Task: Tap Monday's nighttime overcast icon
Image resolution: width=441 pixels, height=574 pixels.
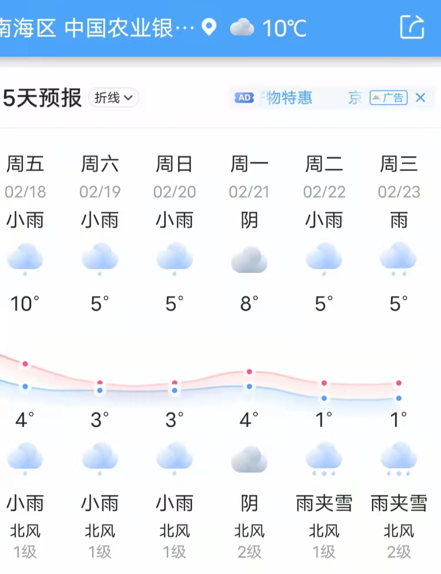Action: coord(249,459)
